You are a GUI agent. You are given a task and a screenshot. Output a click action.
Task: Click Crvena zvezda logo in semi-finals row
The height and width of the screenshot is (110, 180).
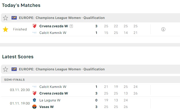[35, 93]
